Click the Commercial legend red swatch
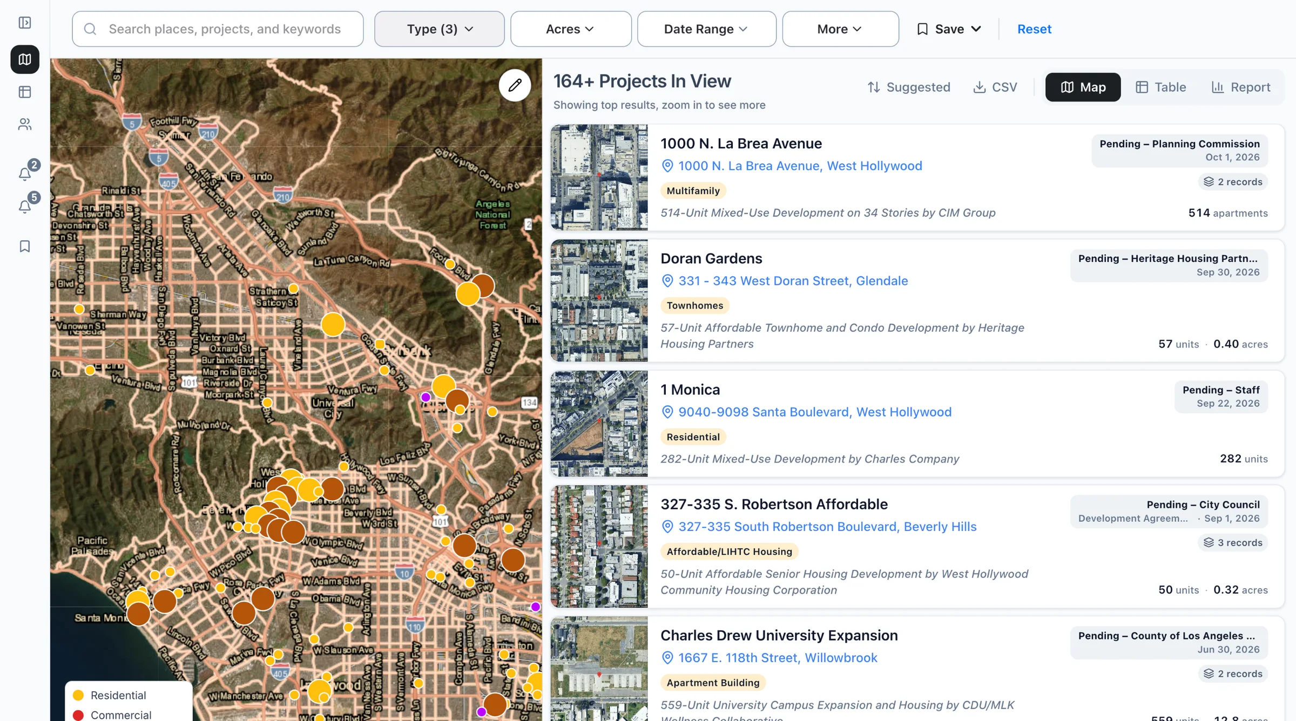The width and height of the screenshot is (1296, 721). (78, 715)
